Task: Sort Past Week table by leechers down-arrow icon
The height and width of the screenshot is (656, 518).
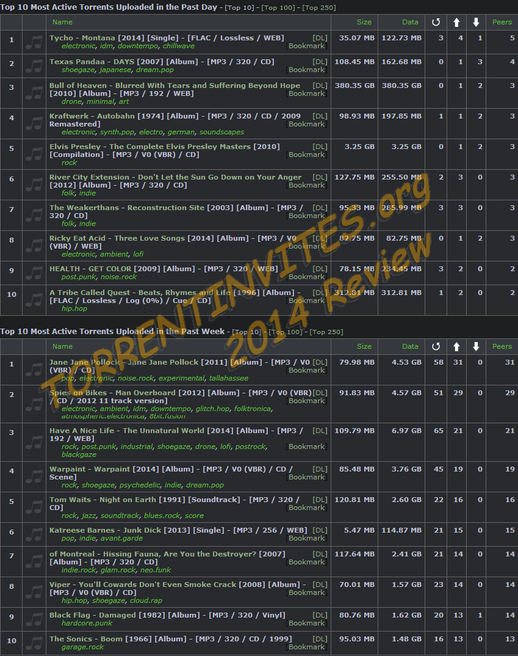Action: click(x=477, y=346)
